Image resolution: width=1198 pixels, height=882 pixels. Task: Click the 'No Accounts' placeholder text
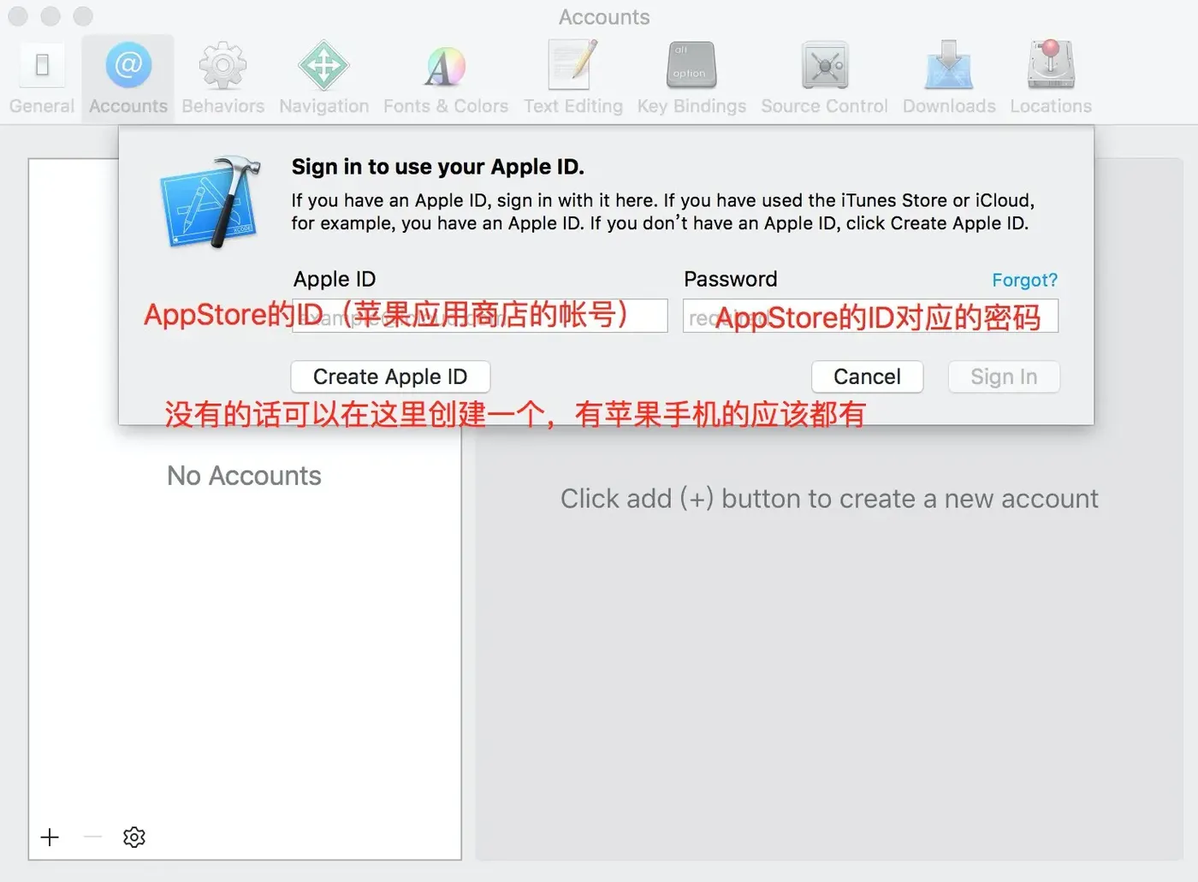(x=244, y=476)
